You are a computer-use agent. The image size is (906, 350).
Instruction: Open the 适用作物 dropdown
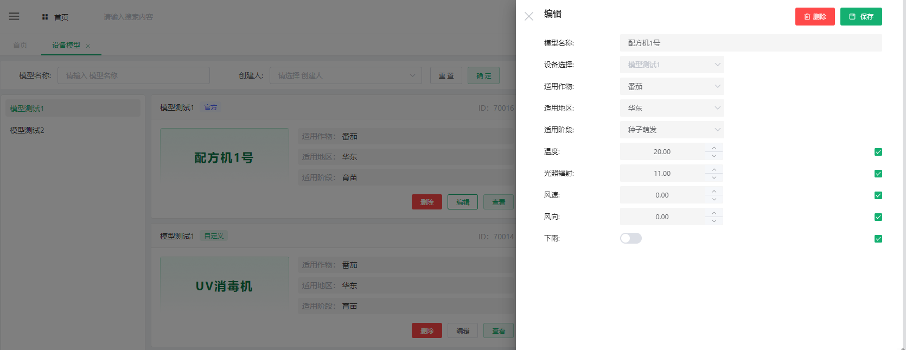click(672, 86)
